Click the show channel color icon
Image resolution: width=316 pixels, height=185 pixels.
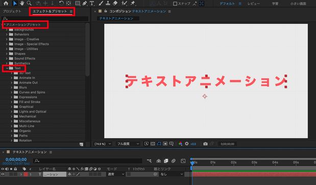tap(180, 144)
